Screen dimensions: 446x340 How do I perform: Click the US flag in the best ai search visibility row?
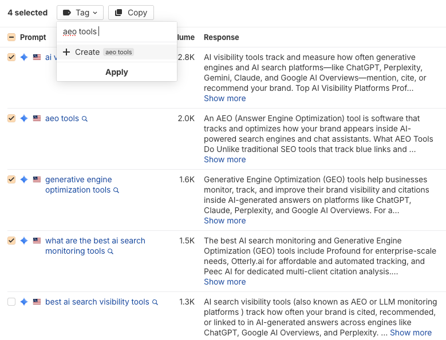37,302
